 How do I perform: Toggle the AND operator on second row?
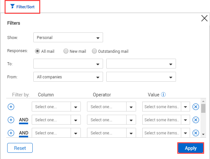click(x=24, y=120)
